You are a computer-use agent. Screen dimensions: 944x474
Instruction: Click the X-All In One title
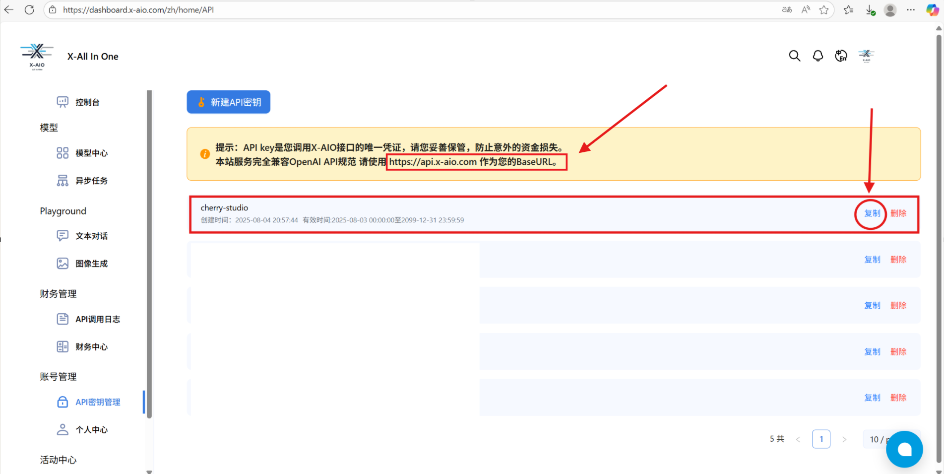(x=93, y=57)
